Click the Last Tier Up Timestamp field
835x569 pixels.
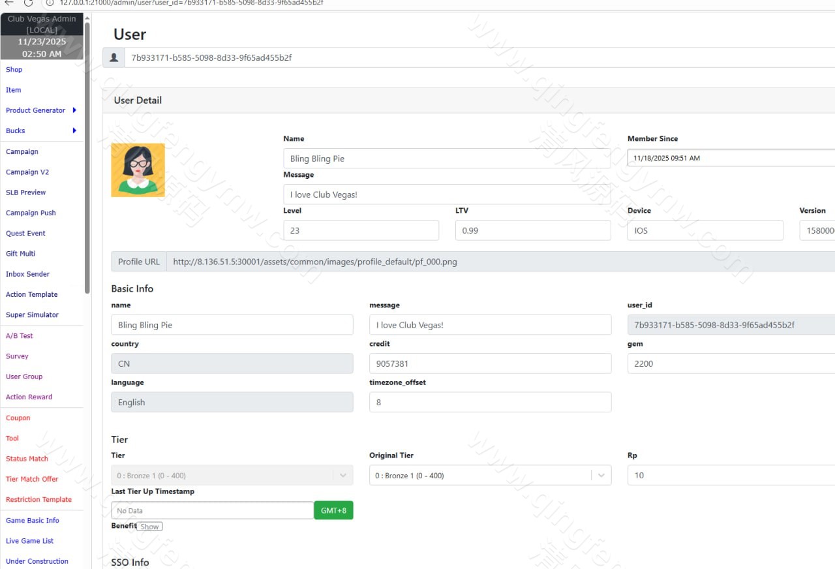coord(212,510)
